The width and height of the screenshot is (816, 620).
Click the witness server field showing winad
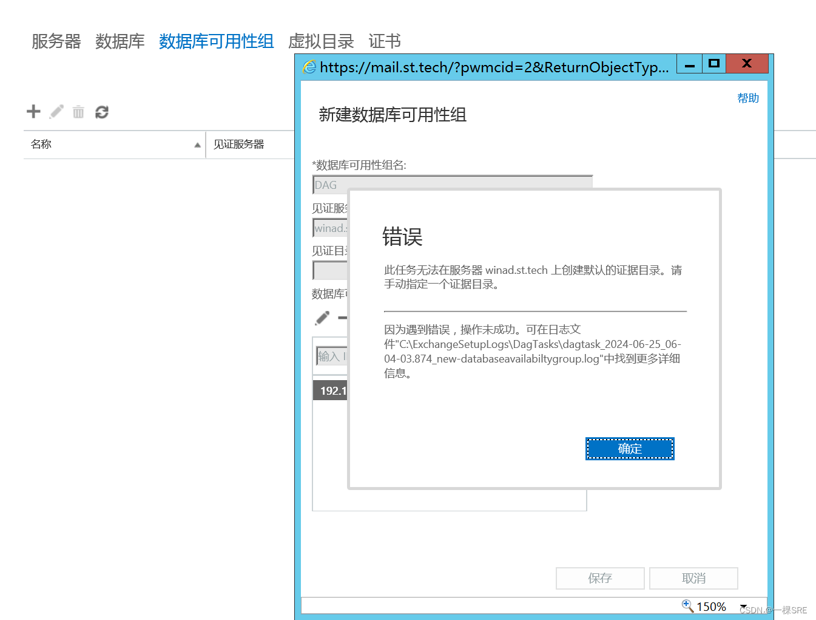coord(330,228)
